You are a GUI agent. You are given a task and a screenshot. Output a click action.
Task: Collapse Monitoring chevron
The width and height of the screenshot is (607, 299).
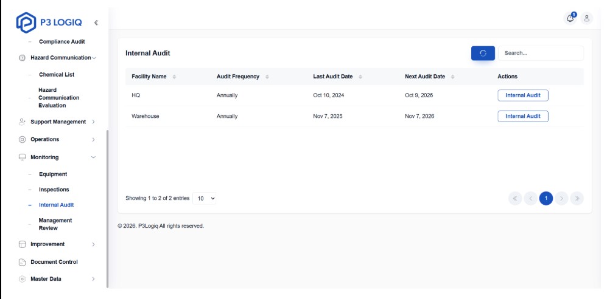tap(93, 157)
